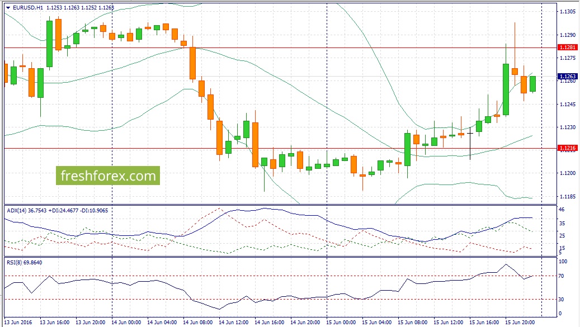580x327 pixels.
Task: Click the 15 Jun 00:00 time label
Action: (341, 322)
